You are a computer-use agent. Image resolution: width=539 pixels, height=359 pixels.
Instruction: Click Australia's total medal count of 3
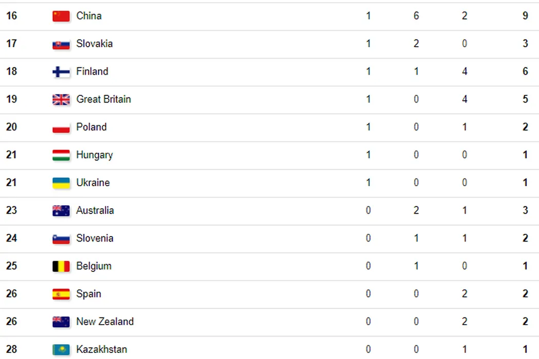525,210
